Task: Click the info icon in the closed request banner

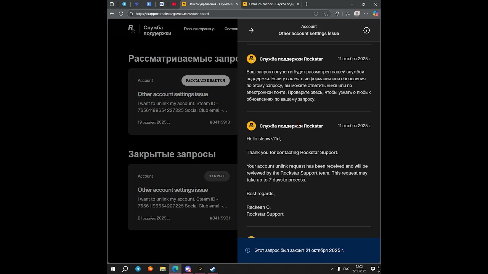Action: 248,250
